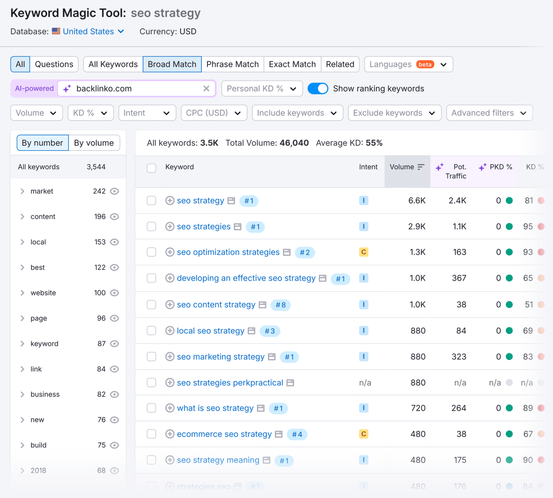
Task: Open the Advanced filters dropdown
Action: pos(489,113)
